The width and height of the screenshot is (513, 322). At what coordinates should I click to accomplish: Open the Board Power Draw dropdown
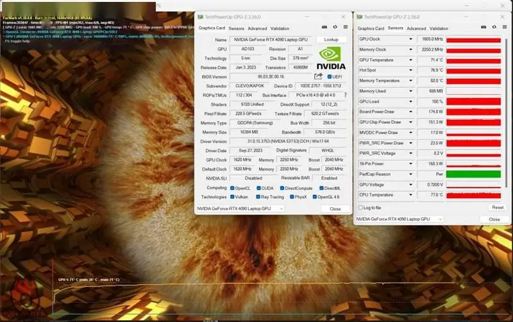(411, 112)
